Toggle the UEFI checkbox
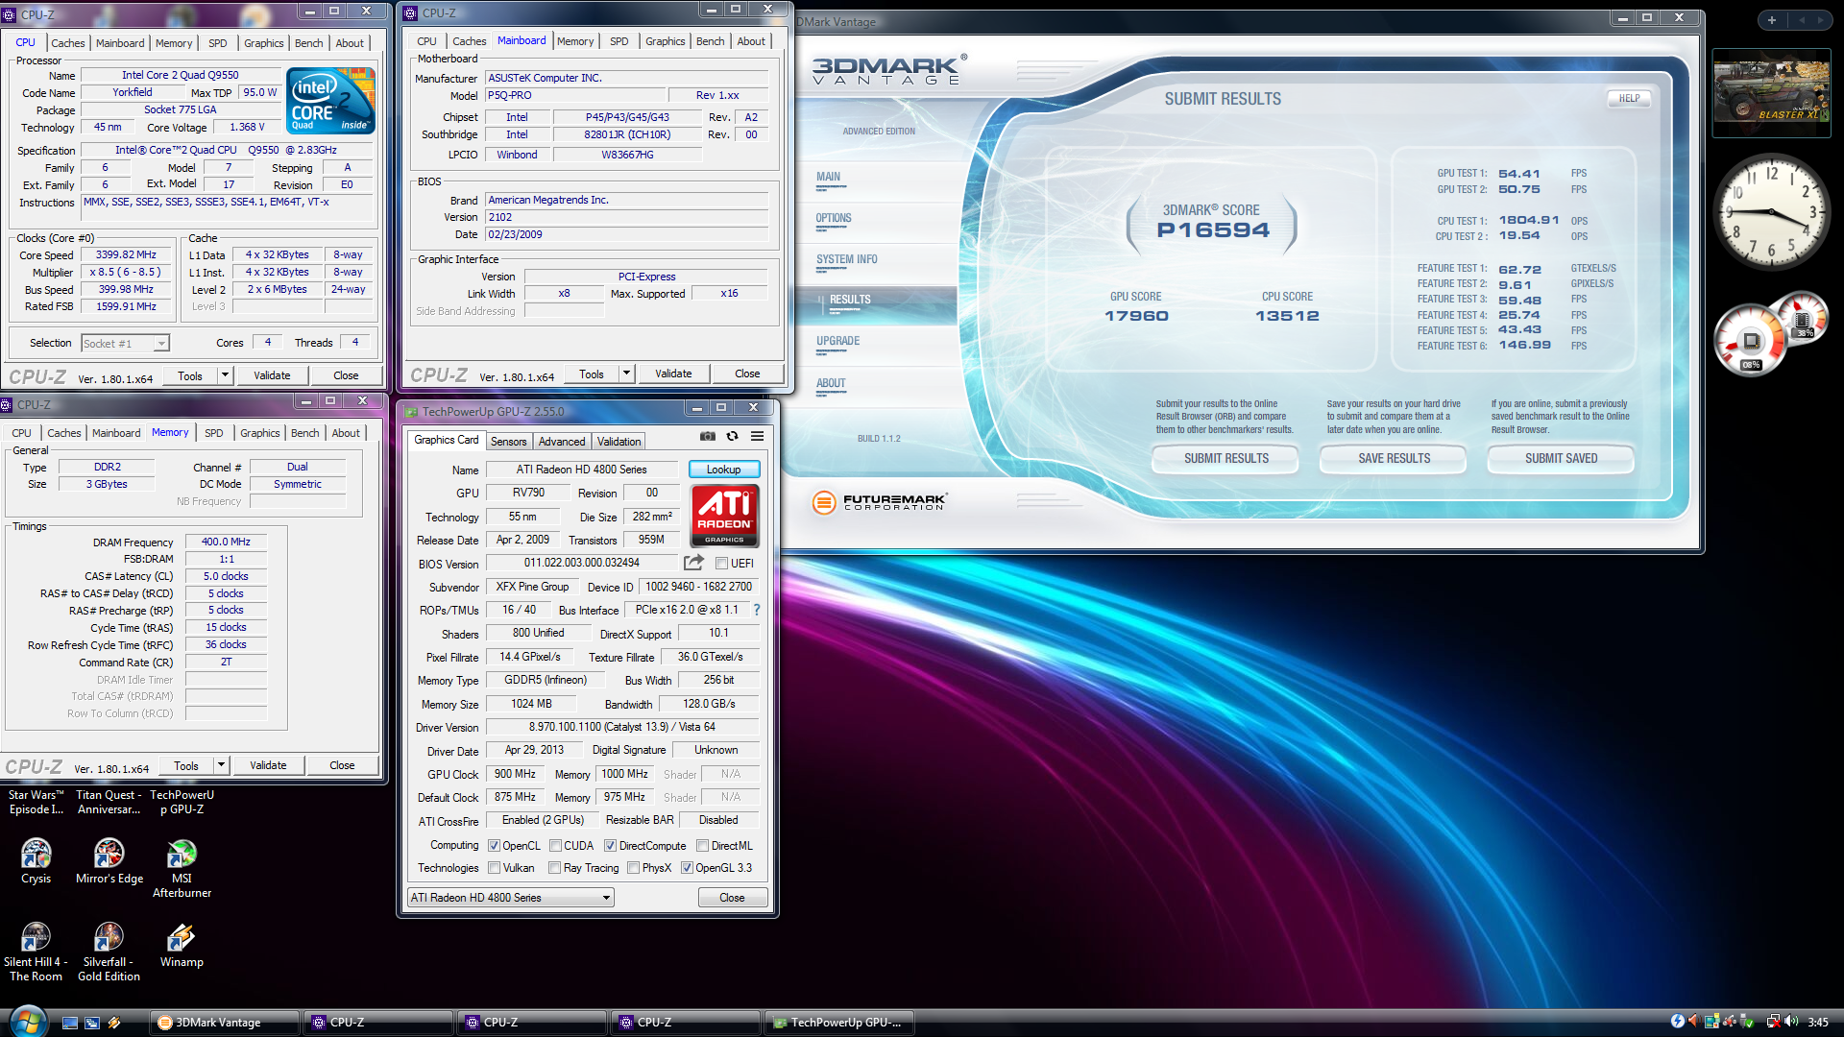This screenshot has height=1037, width=1844. [721, 564]
